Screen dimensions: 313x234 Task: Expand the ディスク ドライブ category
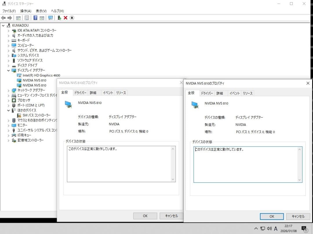pyautogui.click(x=8, y=65)
